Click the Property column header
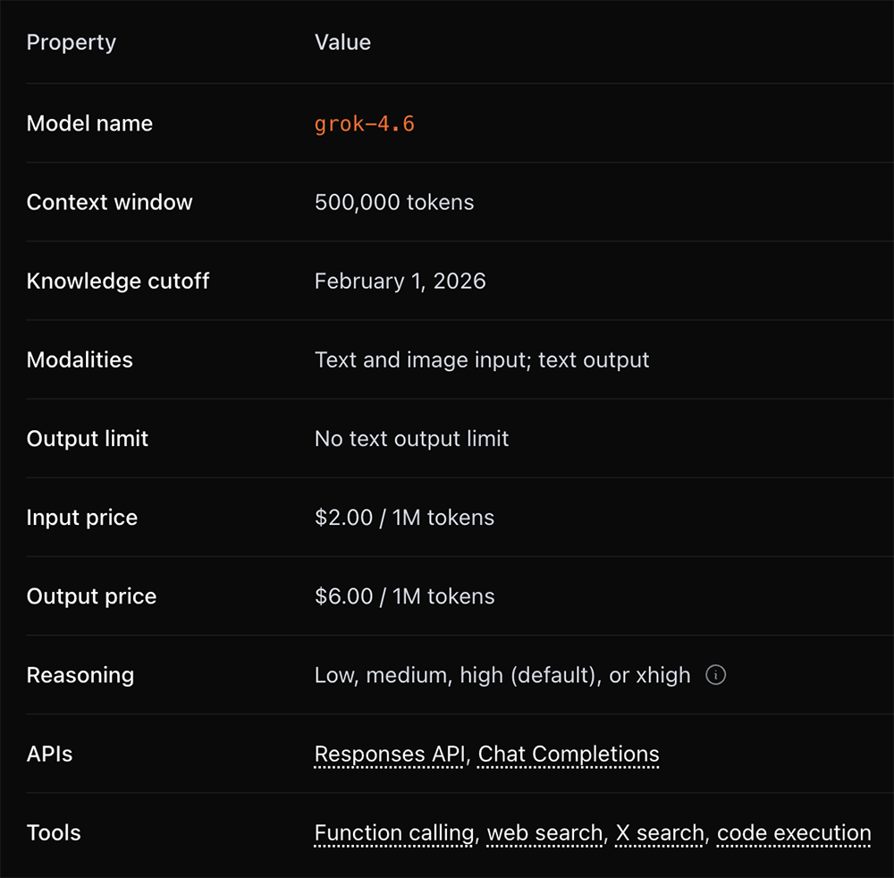Image resolution: width=894 pixels, height=878 pixels. [x=72, y=43]
